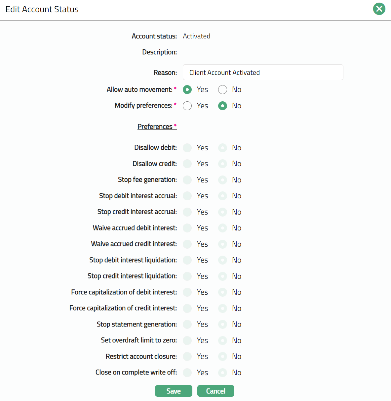
Task: Click the Cancel button
Action: coord(215,391)
